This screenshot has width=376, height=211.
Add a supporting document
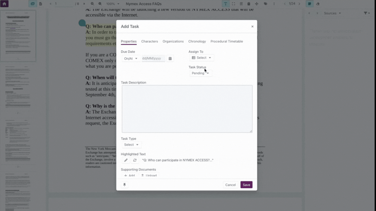129,176
